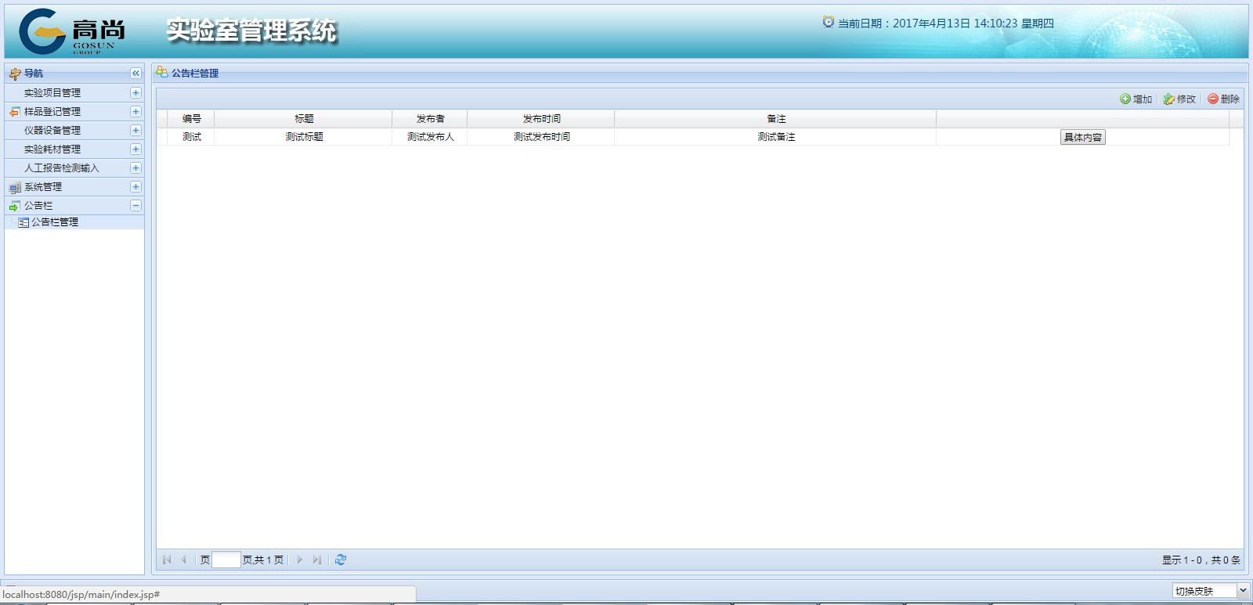Screen dimensions: 1253x605
Task: Go to the next page arrow
Action: [x=300, y=560]
